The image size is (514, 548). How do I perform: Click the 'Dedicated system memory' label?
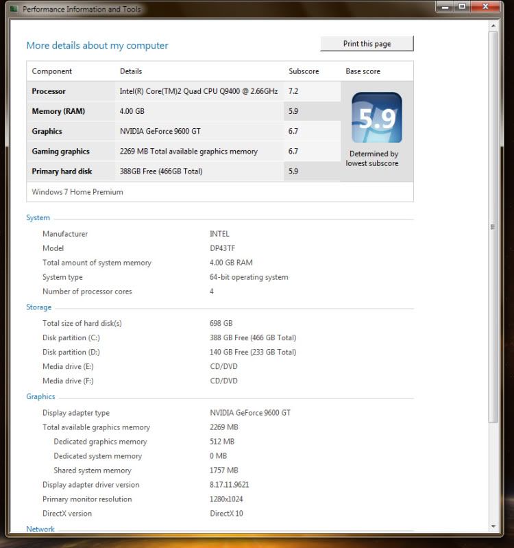[x=98, y=456]
